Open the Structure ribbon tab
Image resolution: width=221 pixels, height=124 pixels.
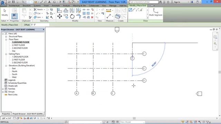(x=27, y=6)
